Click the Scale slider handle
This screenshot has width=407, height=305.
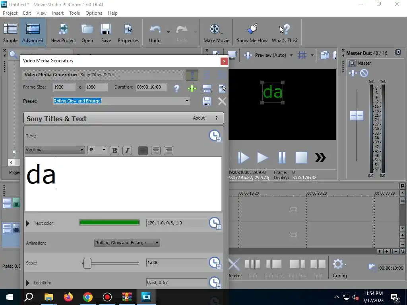click(87, 263)
